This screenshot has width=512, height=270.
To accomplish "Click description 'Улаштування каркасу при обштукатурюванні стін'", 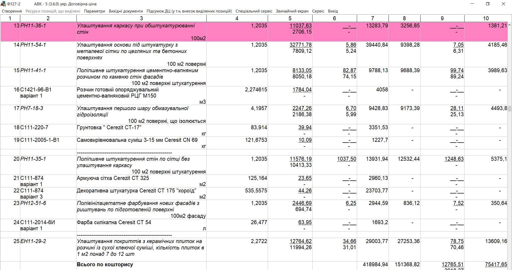I will coord(136,29).
